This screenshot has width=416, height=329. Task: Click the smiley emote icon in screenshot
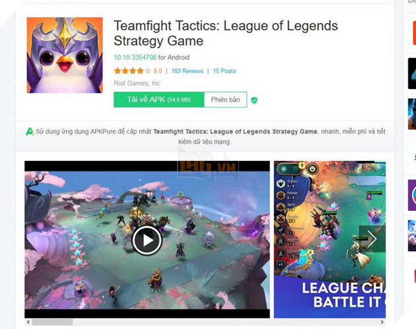[312, 169]
